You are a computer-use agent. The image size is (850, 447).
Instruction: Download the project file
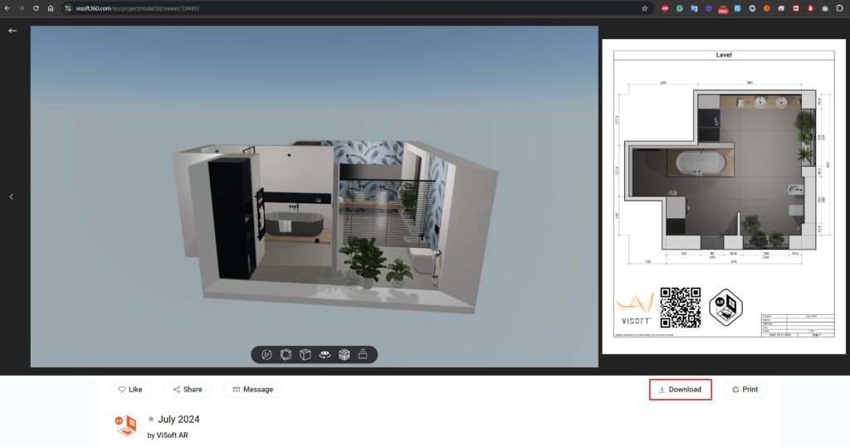(680, 389)
